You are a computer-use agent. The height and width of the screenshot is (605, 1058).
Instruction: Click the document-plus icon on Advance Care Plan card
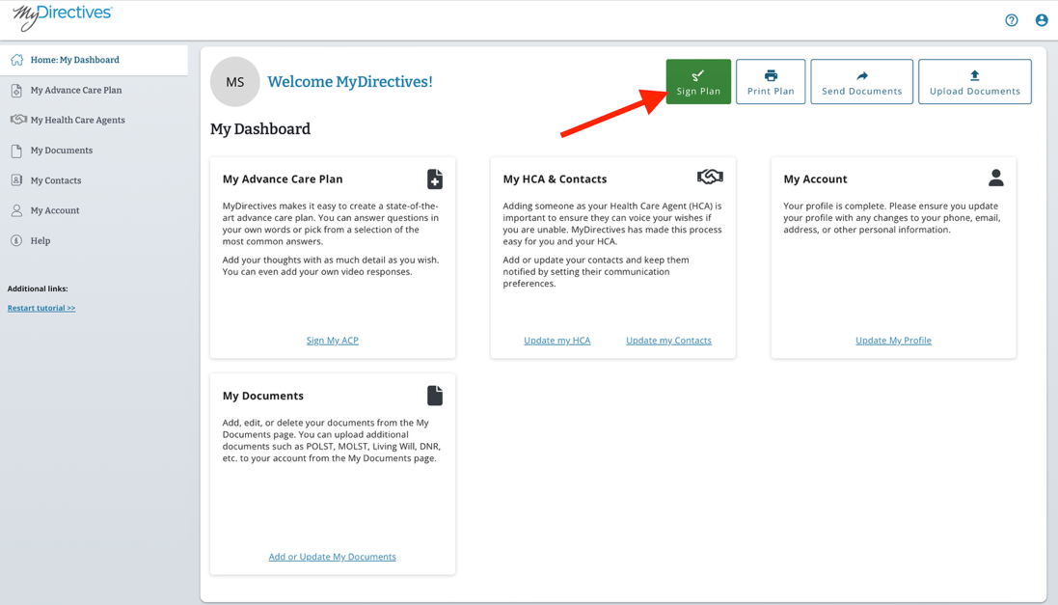coord(435,179)
